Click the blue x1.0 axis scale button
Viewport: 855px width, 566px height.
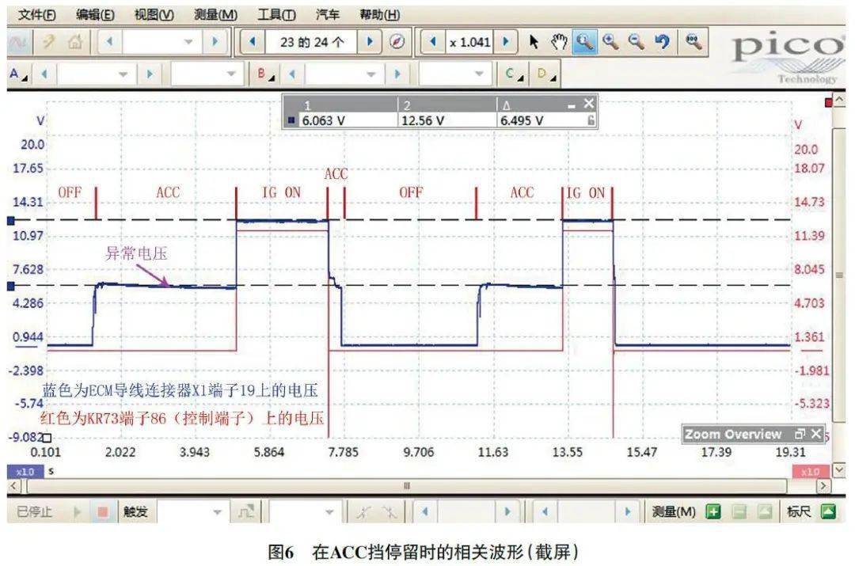click(25, 471)
